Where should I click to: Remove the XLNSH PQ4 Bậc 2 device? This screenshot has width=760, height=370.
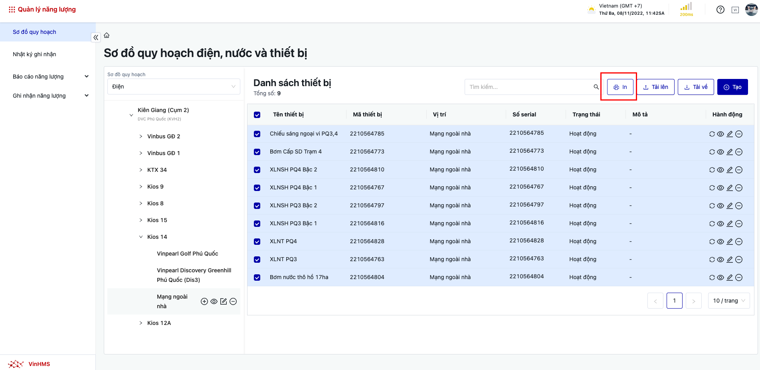click(x=739, y=170)
